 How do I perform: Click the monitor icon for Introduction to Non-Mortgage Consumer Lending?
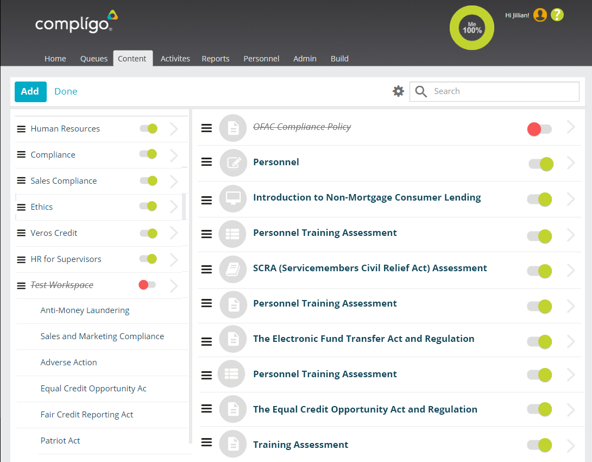(233, 198)
